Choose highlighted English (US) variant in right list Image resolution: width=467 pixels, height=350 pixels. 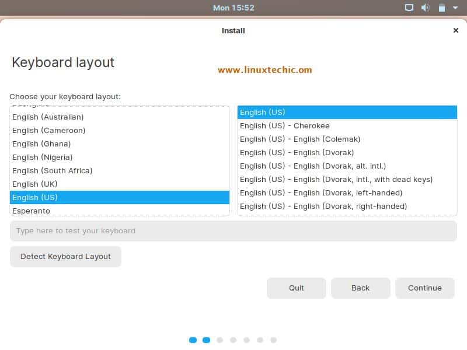click(x=347, y=112)
